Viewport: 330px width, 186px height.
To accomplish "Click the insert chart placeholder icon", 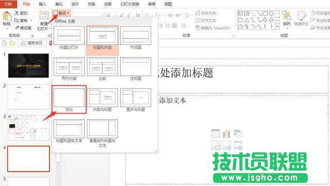I will pyautogui.click(x=226, y=134).
